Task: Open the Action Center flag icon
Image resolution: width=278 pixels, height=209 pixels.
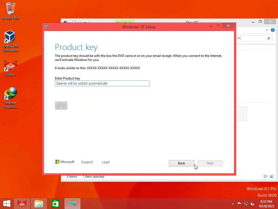Action: pos(239,204)
